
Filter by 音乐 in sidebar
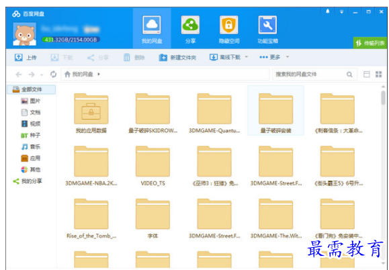tap(31, 147)
